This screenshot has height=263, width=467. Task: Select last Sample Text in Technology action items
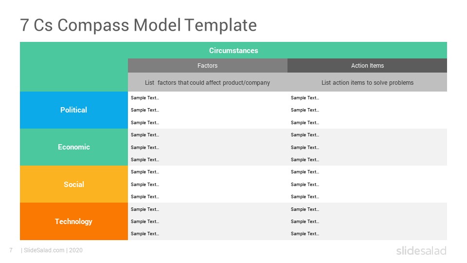305,234
